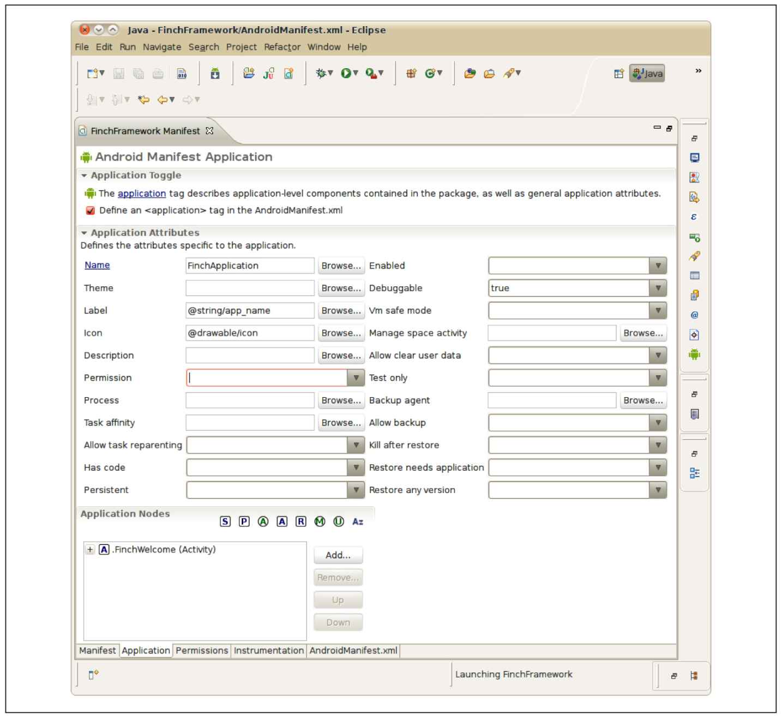Click the Label field with @string/app_name
This screenshot has height=720, width=782.
point(250,310)
